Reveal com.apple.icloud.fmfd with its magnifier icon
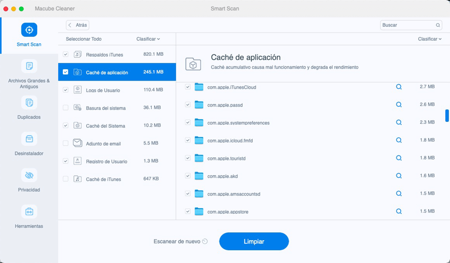 click(x=399, y=140)
